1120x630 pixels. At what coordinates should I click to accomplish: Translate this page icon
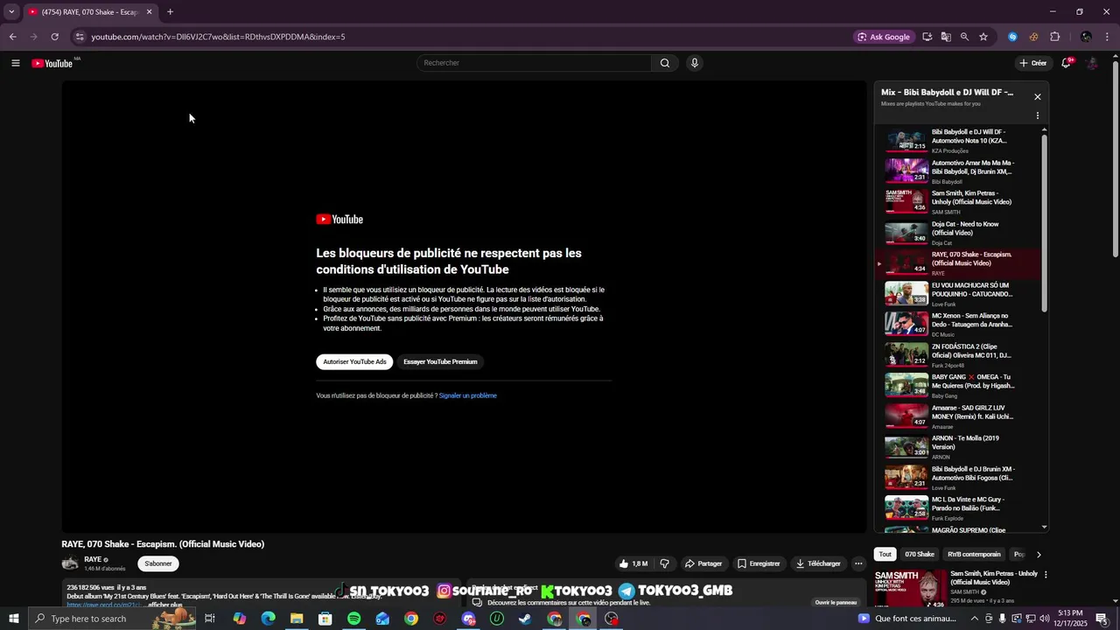946,37
